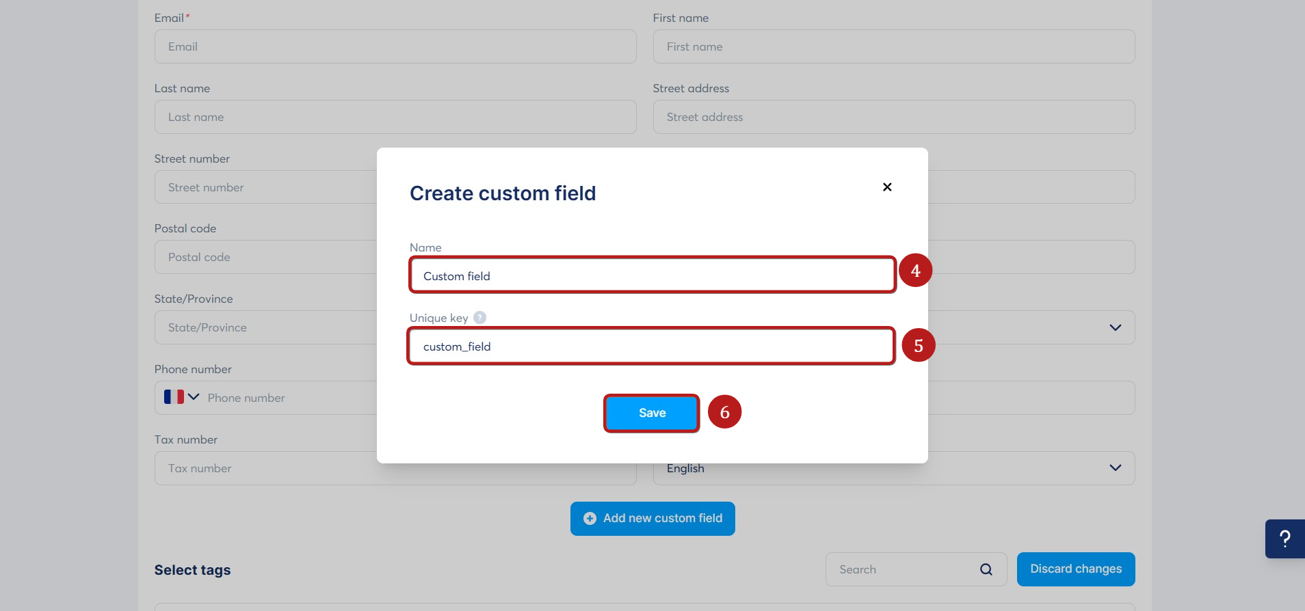1305x611 pixels.
Task: Focus the Unique key input
Action: tap(651, 347)
